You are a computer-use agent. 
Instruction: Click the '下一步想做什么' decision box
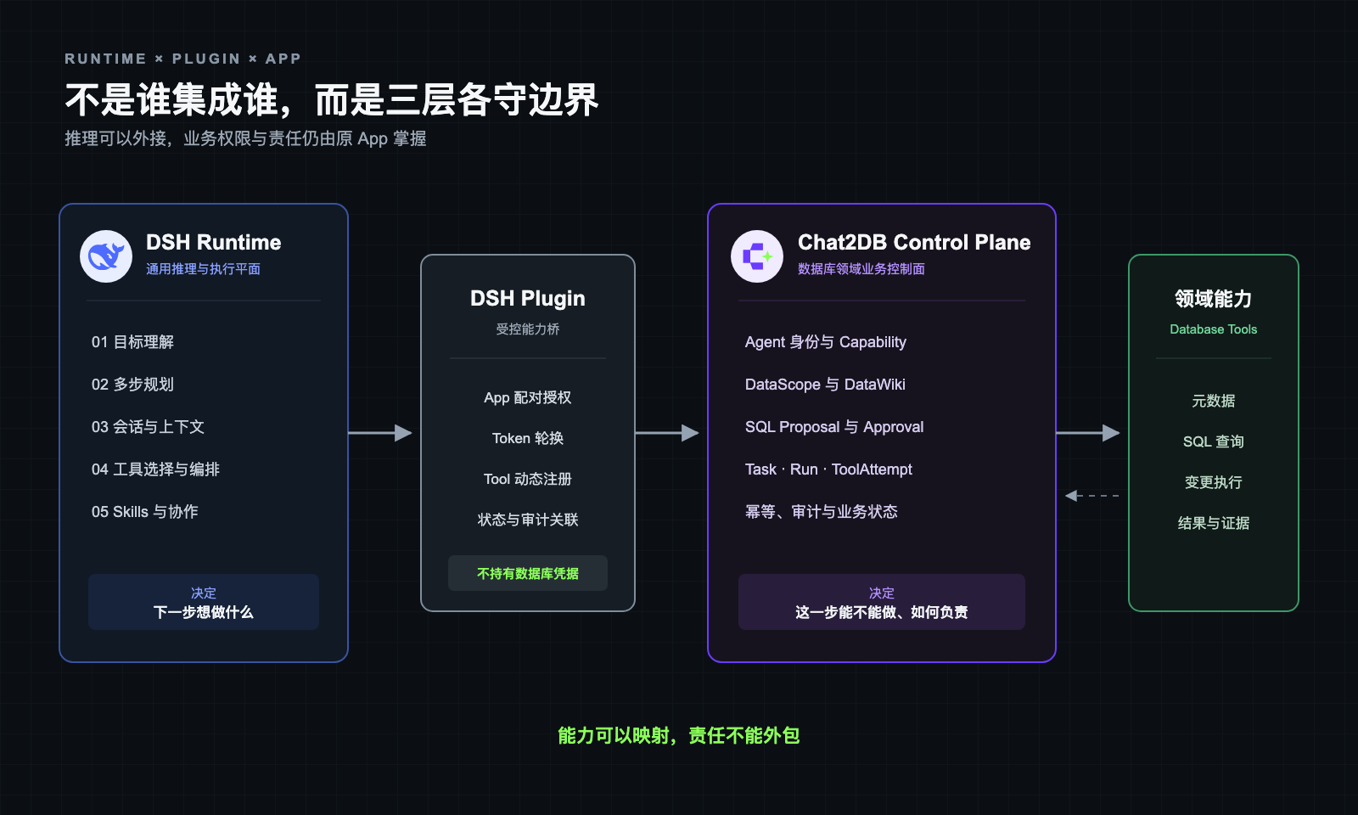pyautogui.click(x=204, y=602)
